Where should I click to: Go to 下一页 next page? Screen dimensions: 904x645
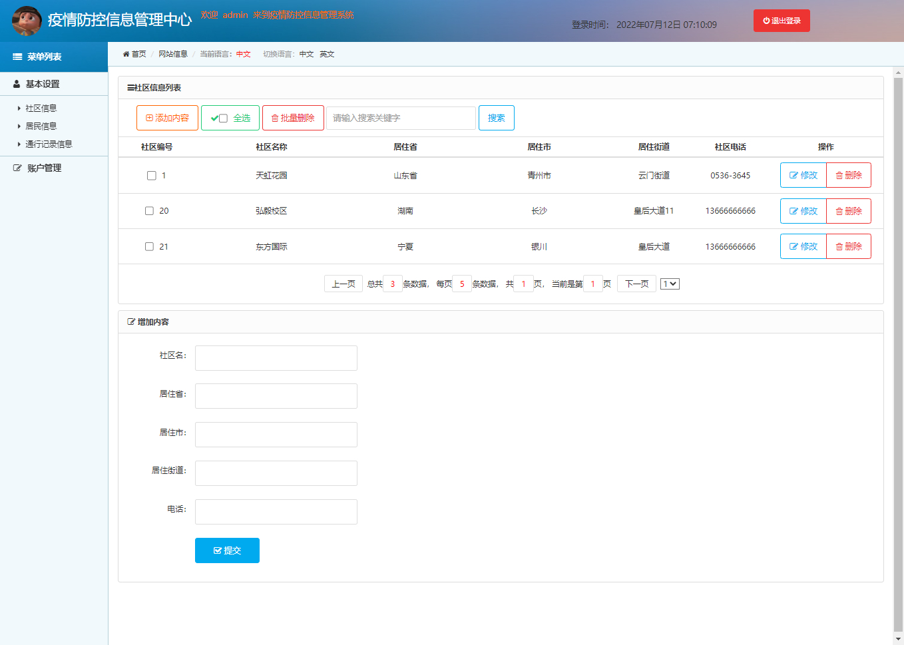pos(636,283)
